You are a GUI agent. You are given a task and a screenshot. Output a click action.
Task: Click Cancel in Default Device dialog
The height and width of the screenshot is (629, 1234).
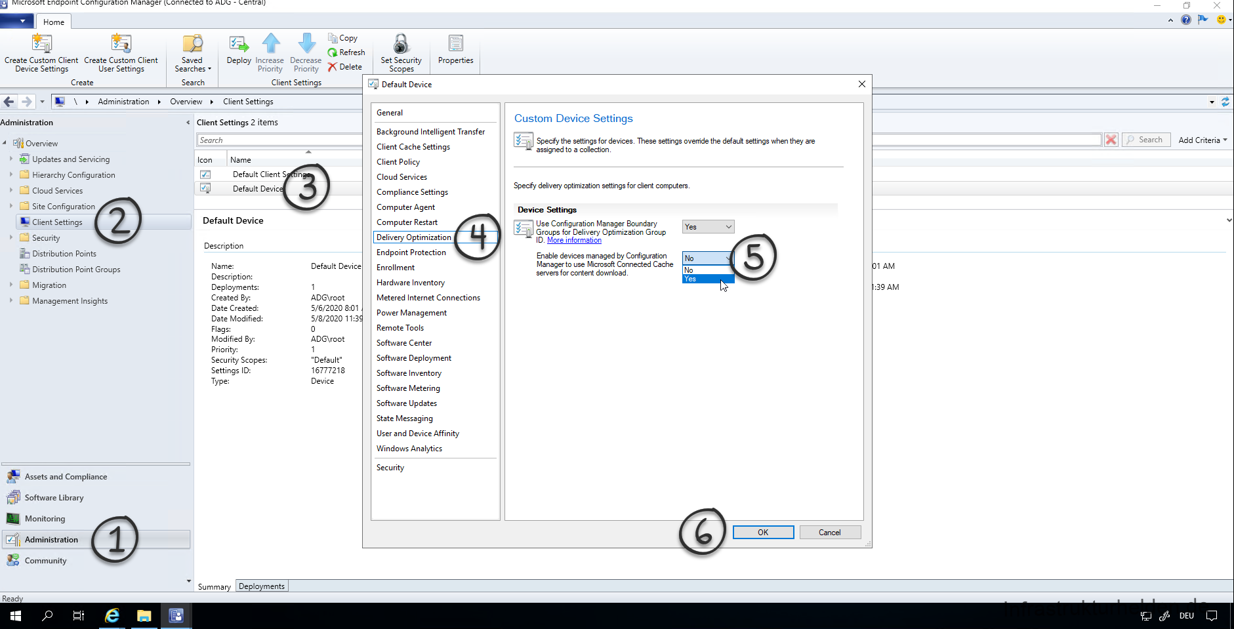click(829, 533)
